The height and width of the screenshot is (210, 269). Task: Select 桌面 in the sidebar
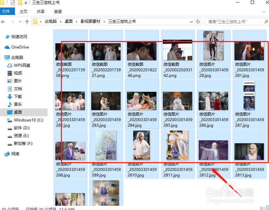coord(24,112)
